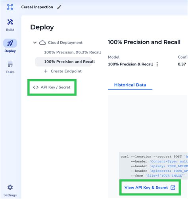
Task: Click the curl --location command line
Action: coord(154,157)
